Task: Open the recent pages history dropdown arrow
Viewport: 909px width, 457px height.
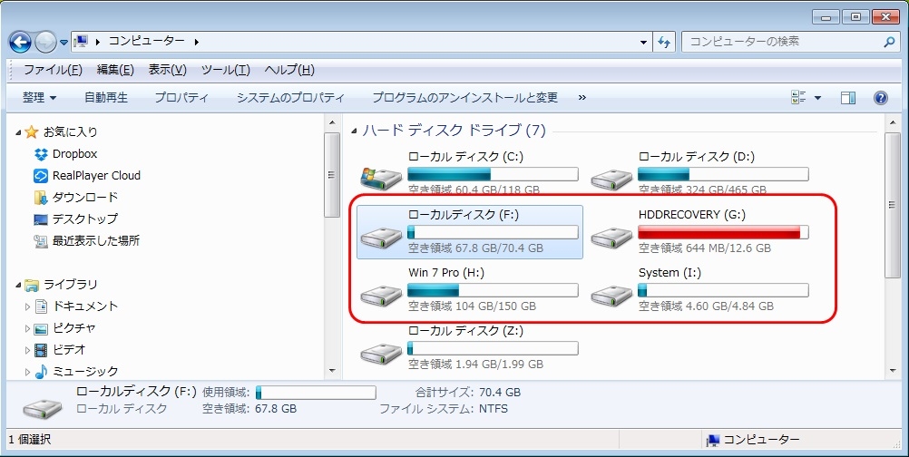Action: [x=64, y=43]
